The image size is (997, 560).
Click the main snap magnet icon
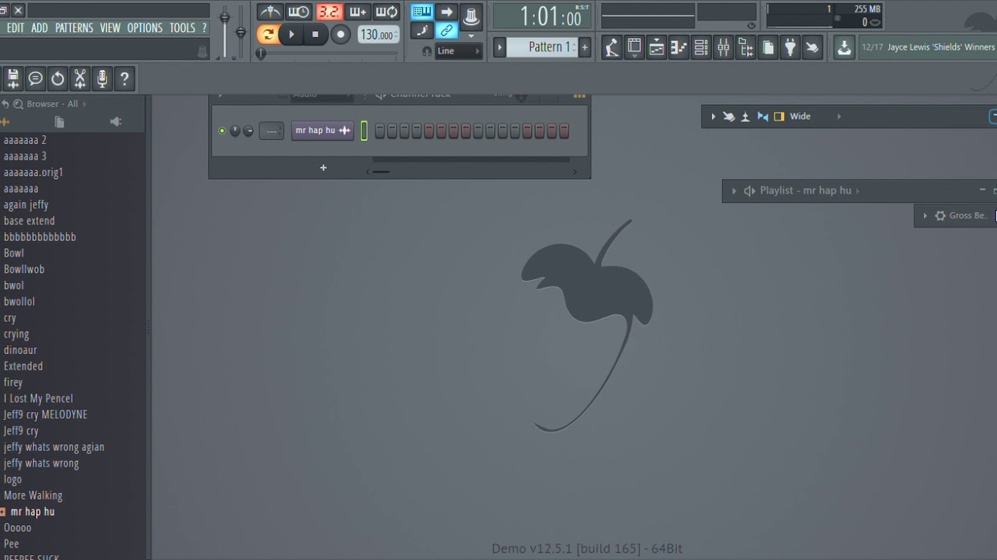click(x=426, y=51)
